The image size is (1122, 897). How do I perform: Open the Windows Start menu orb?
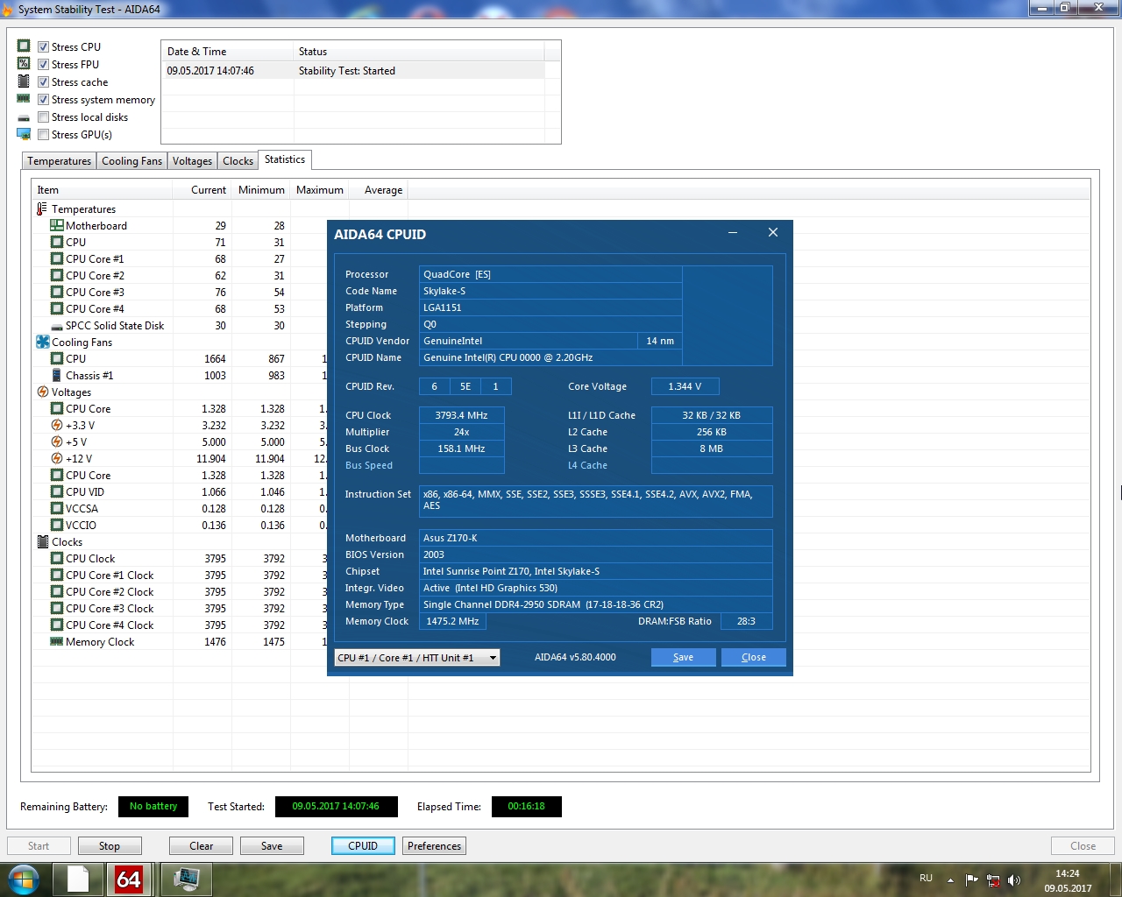[24, 879]
